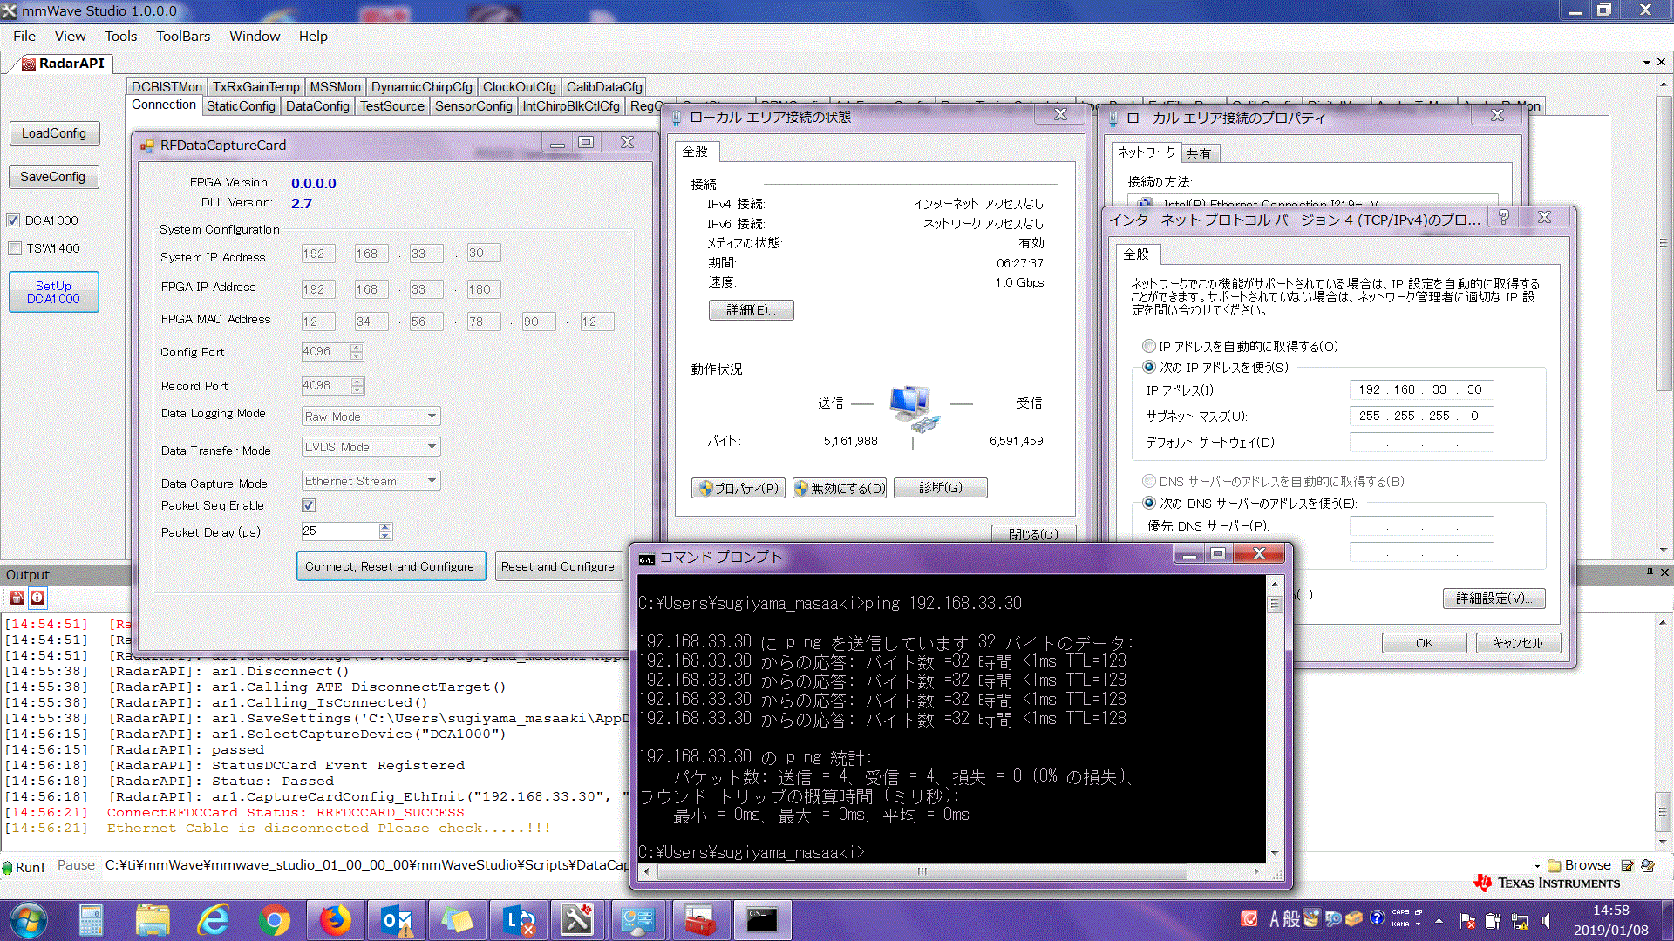This screenshot has height=941, width=1674.
Task: Click the SaveConfig button
Action: pyautogui.click(x=54, y=177)
